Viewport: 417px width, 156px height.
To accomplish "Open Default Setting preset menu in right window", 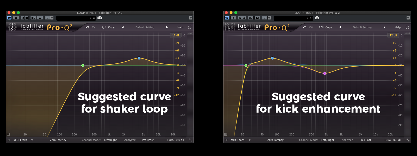I will [362, 27].
